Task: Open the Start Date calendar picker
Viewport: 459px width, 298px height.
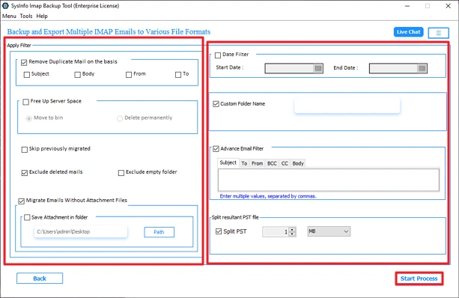Action: tap(318, 68)
